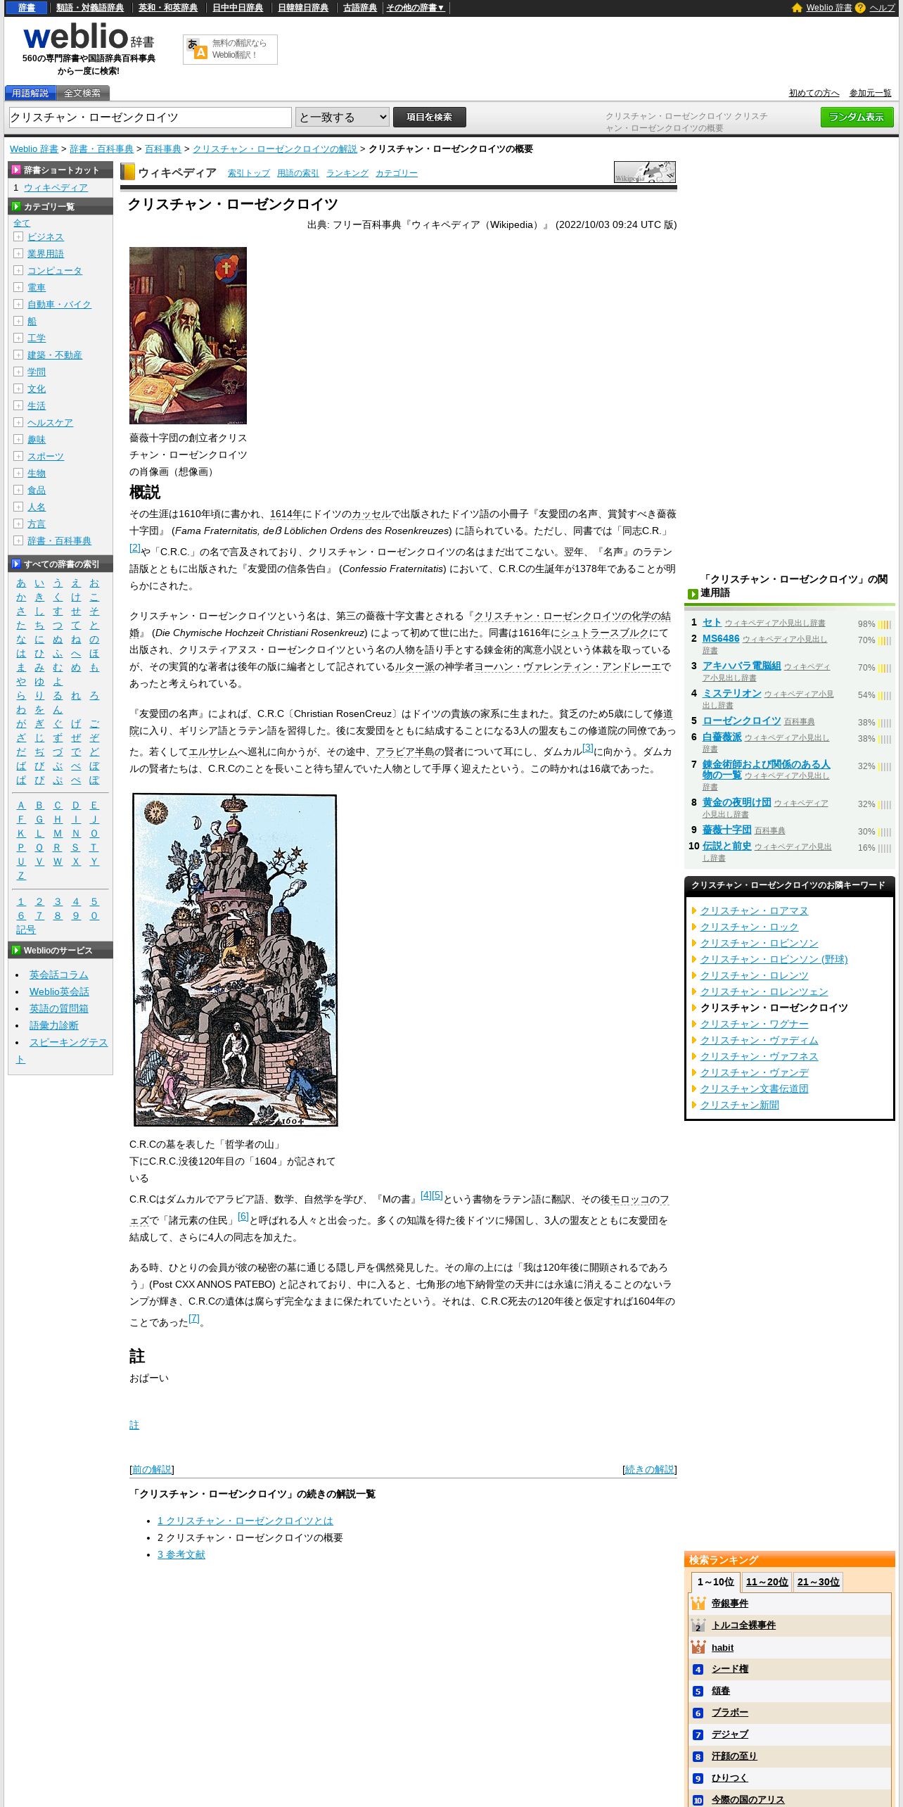Expand the スポーツ category plus box
Screen dimensions: 903x1807
tap(18, 456)
